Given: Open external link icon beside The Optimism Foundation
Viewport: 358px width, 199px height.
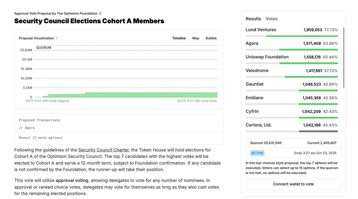Looking at the screenshot, I should [x=100, y=13].
